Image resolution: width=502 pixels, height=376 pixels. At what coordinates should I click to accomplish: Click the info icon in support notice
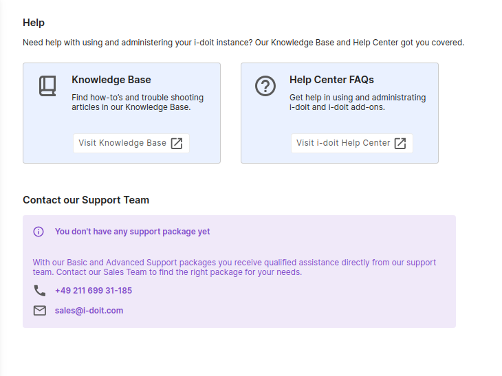(39, 232)
